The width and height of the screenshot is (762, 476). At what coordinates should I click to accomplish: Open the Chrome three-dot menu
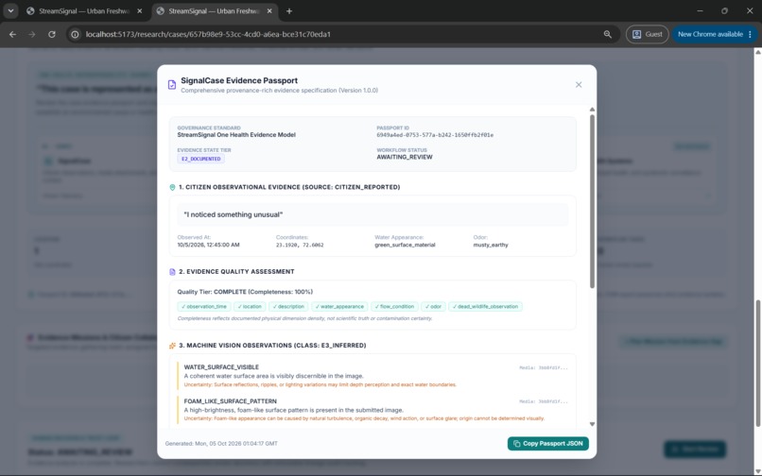point(751,34)
